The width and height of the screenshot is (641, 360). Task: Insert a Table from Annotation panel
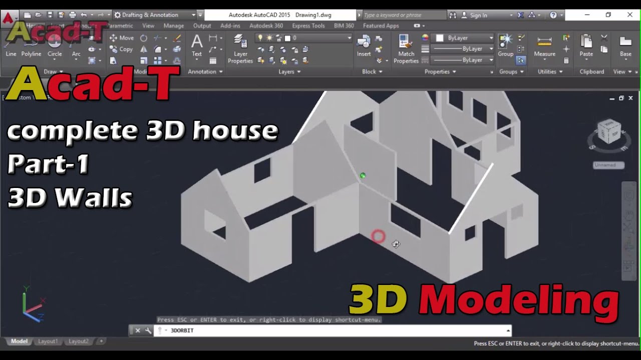tap(213, 60)
